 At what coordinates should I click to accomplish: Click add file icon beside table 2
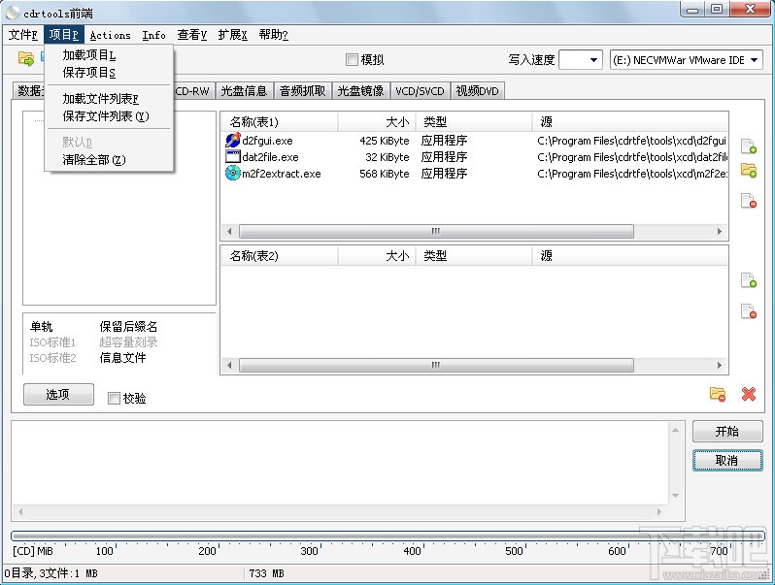749,280
